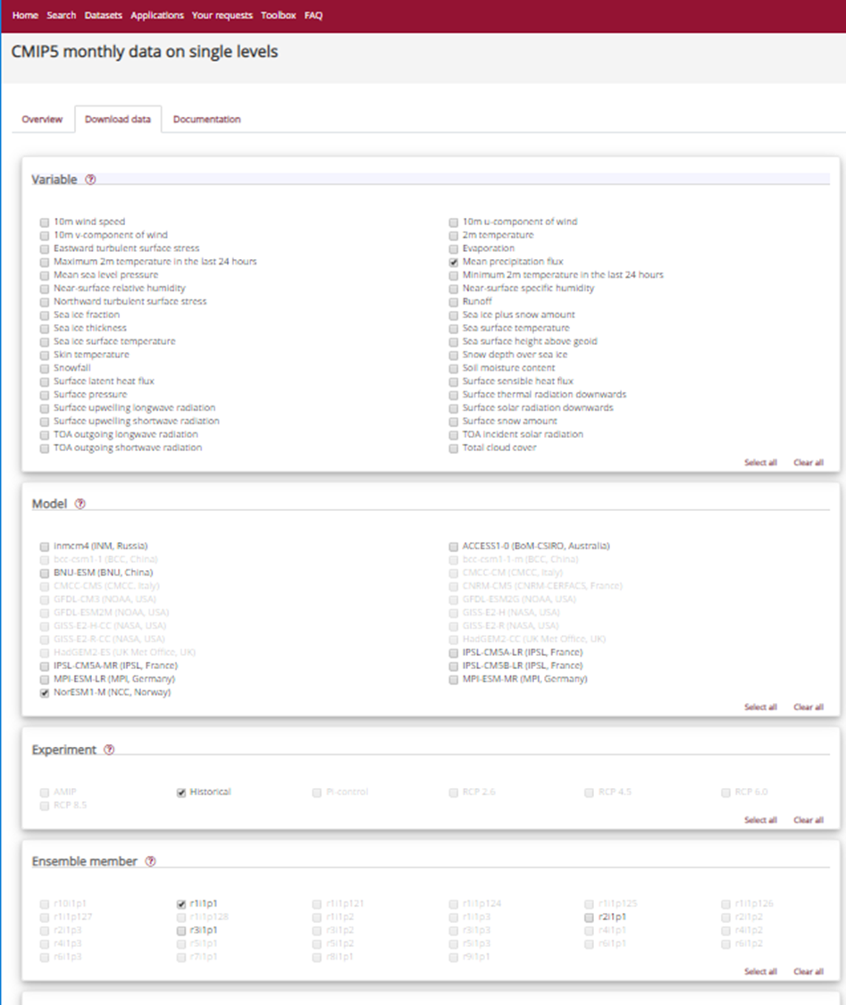Open the Documentation tab
The width and height of the screenshot is (846, 1005).
point(206,120)
